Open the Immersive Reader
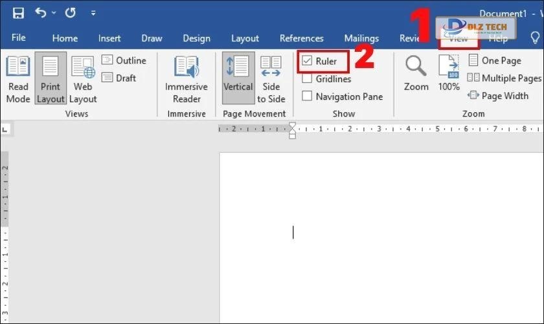Viewport: 544px width, 324px height. click(187, 79)
